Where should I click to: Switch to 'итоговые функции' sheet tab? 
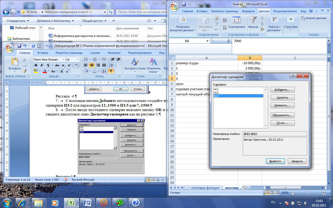[205, 188]
